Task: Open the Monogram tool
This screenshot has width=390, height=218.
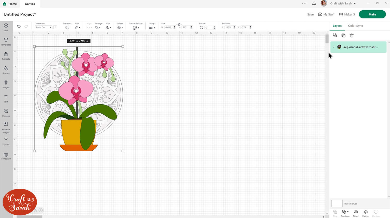Action: tap(6, 156)
